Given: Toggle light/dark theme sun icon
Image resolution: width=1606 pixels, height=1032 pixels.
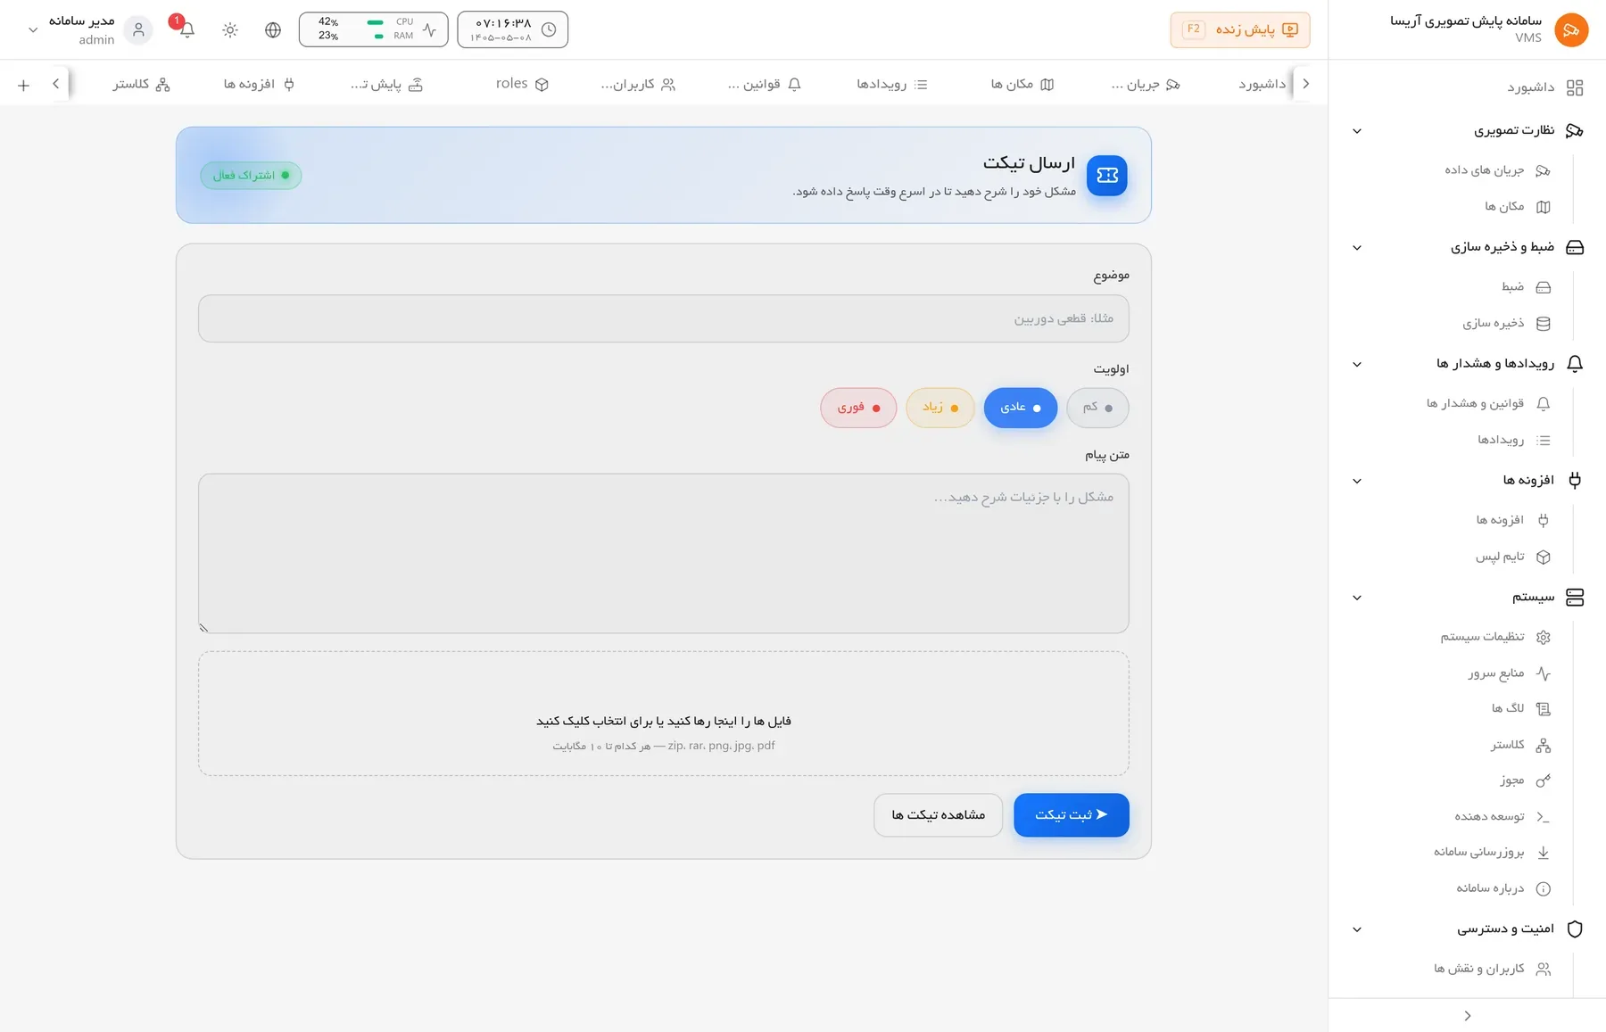Looking at the screenshot, I should coord(230,29).
